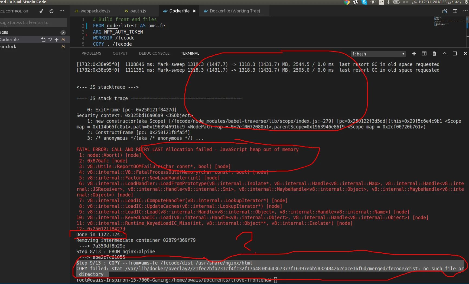
Task: Click line number 2 in the gutter
Action: tap(83, 26)
